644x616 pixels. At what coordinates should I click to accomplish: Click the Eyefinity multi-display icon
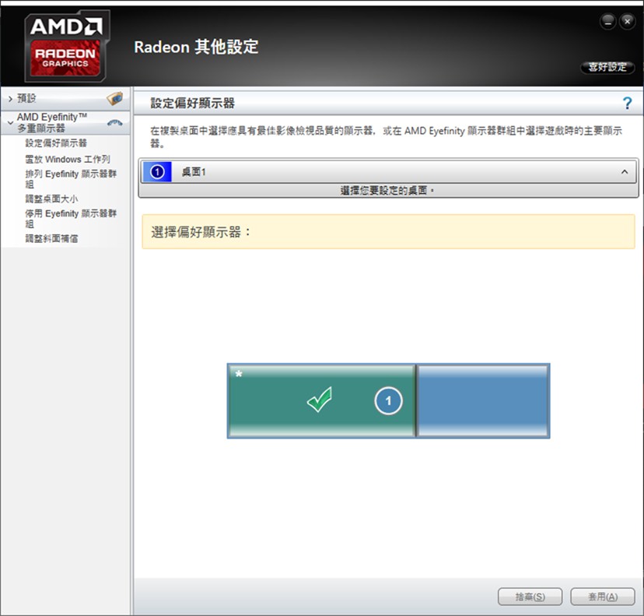tap(114, 122)
